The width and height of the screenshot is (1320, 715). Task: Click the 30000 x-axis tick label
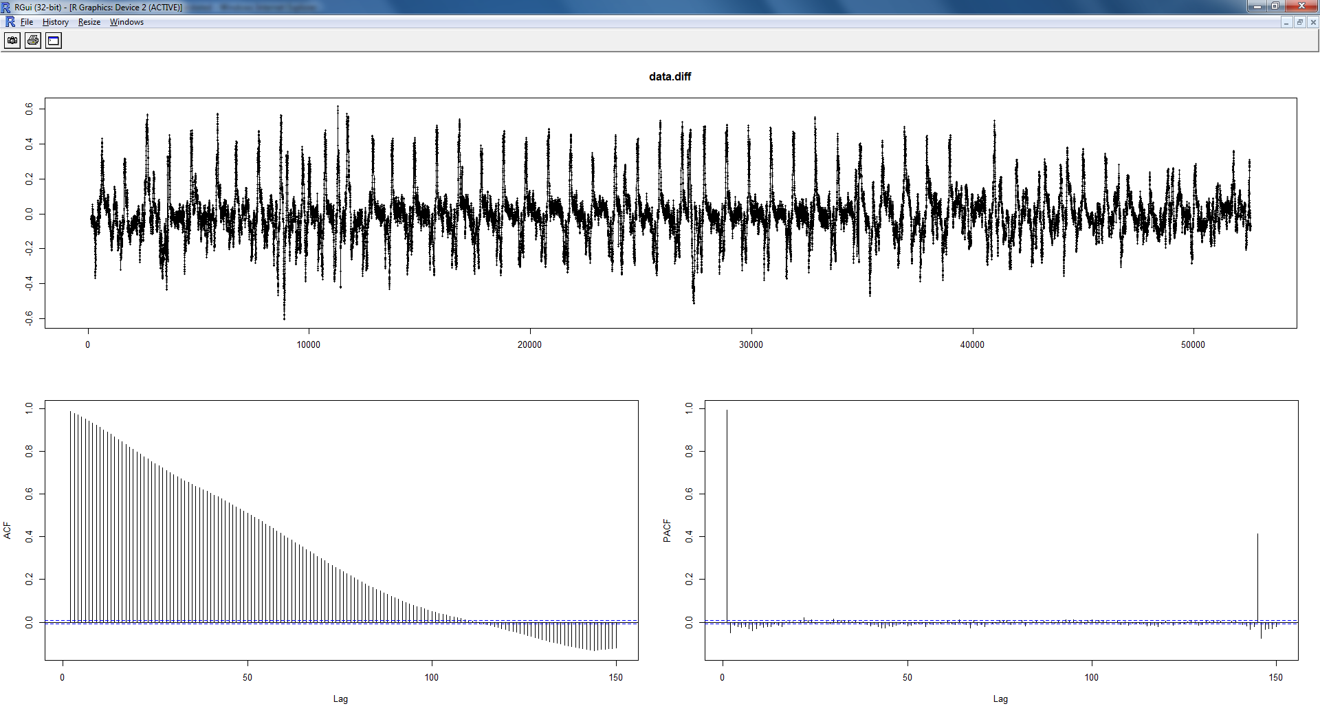(x=751, y=344)
